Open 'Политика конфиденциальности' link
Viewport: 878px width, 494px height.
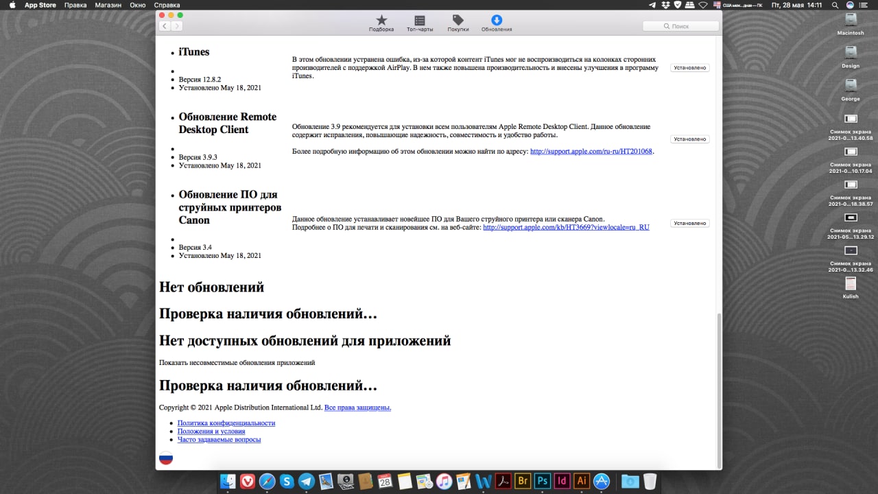[226, 423]
